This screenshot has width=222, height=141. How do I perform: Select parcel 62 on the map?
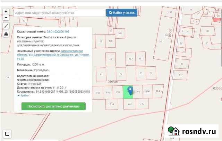[120, 74]
